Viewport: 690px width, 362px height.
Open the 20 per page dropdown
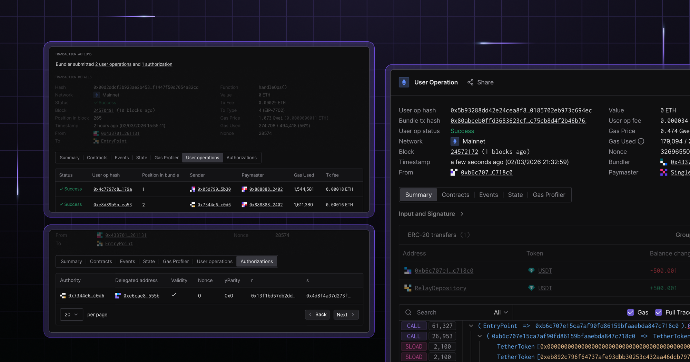(x=71, y=314)
